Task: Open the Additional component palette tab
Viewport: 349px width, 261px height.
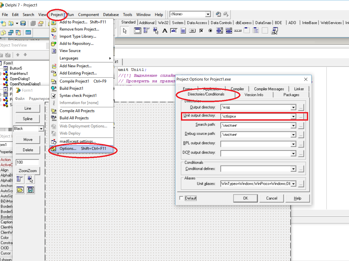Action: click(x=147, y=23)
